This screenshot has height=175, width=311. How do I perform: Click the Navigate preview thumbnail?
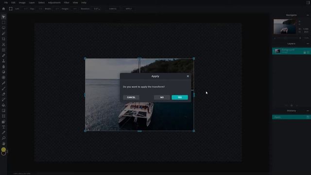285,27
